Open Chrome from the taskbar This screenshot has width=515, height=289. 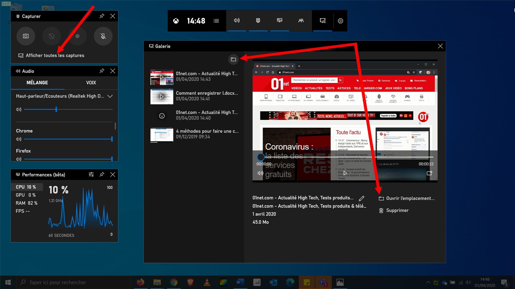[x=174, y=282]
